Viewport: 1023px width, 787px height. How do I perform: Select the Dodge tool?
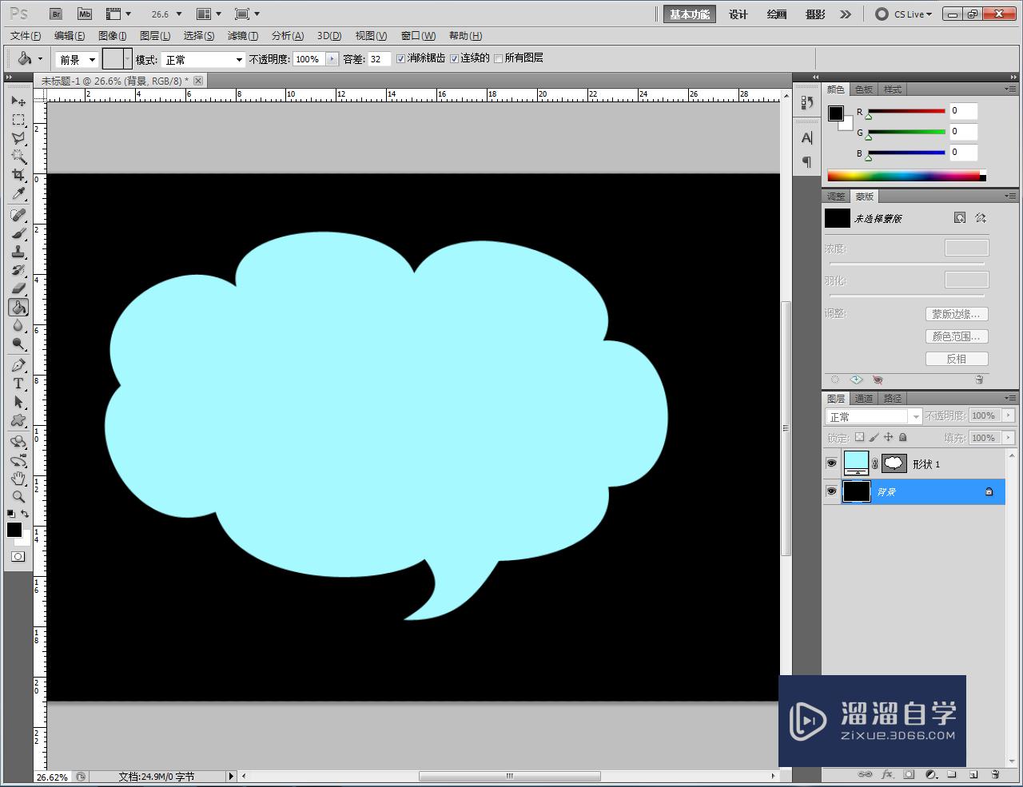pyautogui.click(x=18, y=344)
